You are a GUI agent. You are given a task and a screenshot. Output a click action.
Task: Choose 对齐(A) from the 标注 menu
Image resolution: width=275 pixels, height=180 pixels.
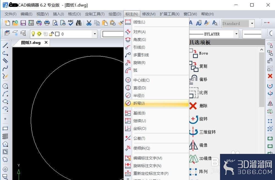156,32
